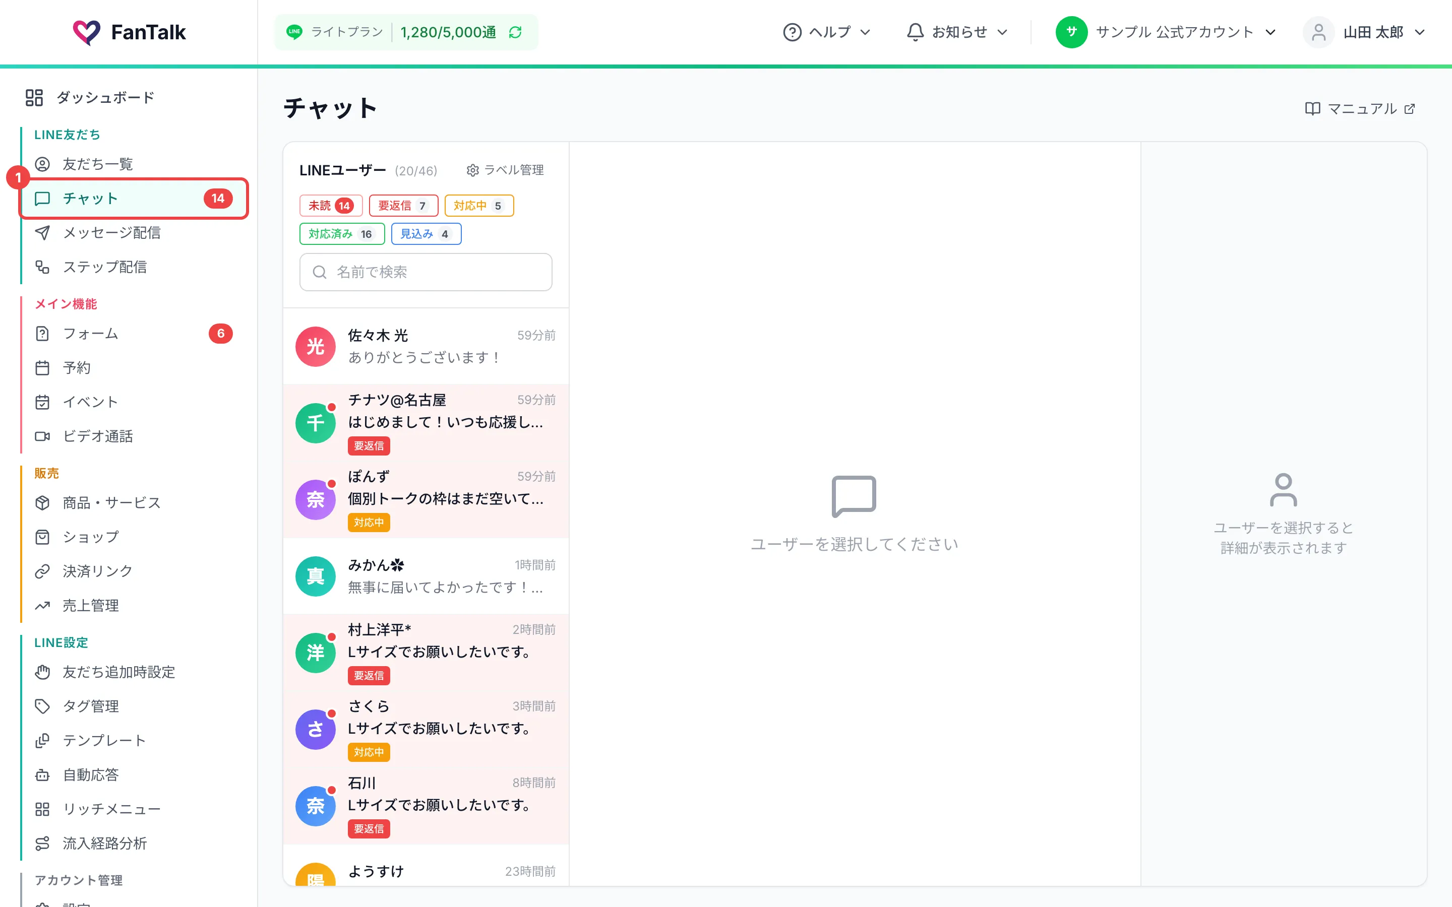Viewport: 1452px width, 907px height.
Task: Click the ビデオ通話 camera icon
Action: 42,436
